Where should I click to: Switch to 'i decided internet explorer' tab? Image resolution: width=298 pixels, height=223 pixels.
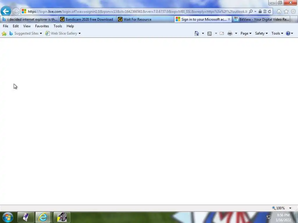pyautogui.click(x=29, y=19)
